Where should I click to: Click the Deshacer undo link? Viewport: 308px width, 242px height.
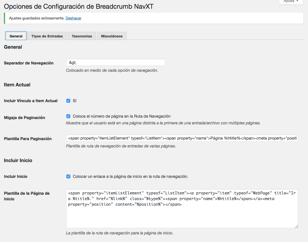pyautogui.click(x=73, y=18)
